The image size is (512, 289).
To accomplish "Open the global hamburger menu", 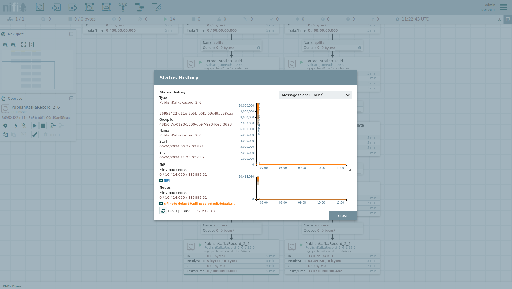I will (x=503, y=7).
